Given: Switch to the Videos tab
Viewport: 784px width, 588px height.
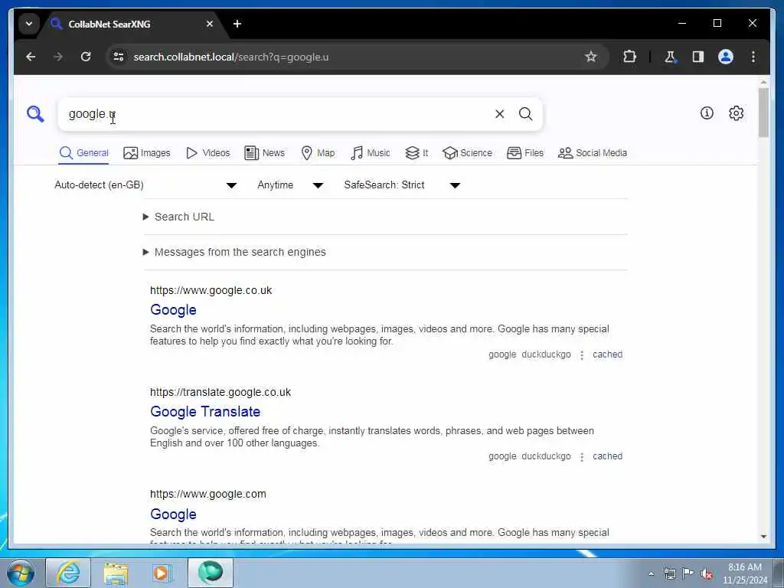Looking at the screenshot, I should coord(207,153).
